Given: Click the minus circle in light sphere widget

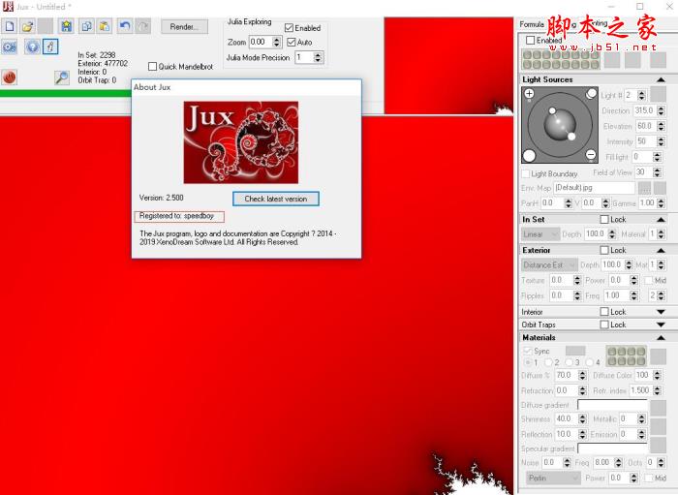Looking at the screenshot, I should click(591, 154).
